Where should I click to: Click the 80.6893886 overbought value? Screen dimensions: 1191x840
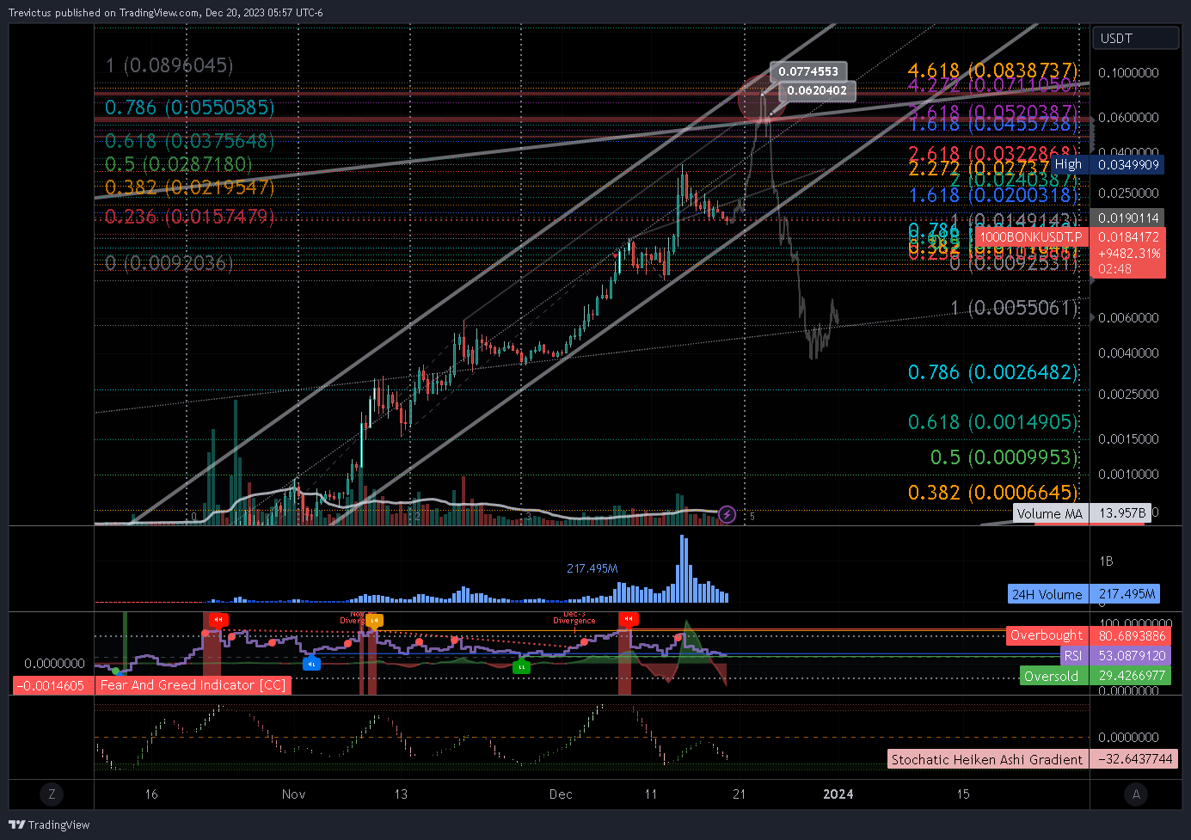pos(1131,635)
